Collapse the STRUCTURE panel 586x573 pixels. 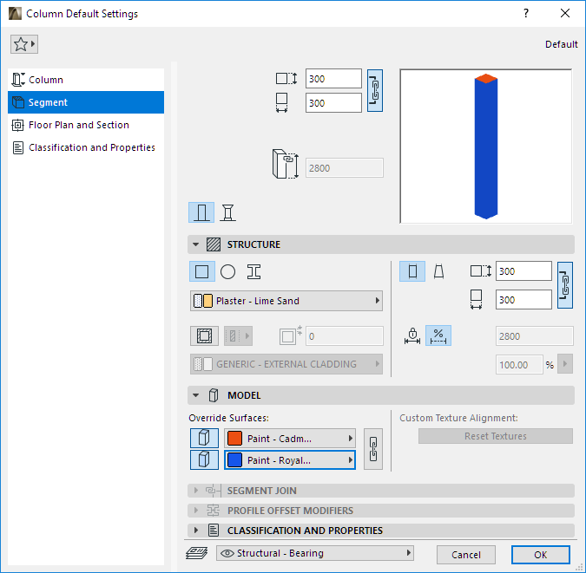pyautogui.click(x=196, y=244)
